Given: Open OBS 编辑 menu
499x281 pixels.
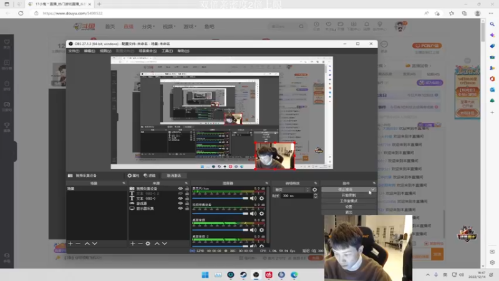Looking at the screenshot, I should [89, 51].
